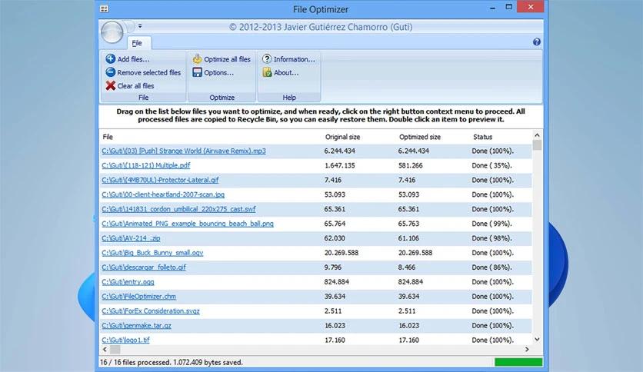The image size is (643, 372).
Task: Click the 16 / 16 files processed status text
Action: coord(172,362)
